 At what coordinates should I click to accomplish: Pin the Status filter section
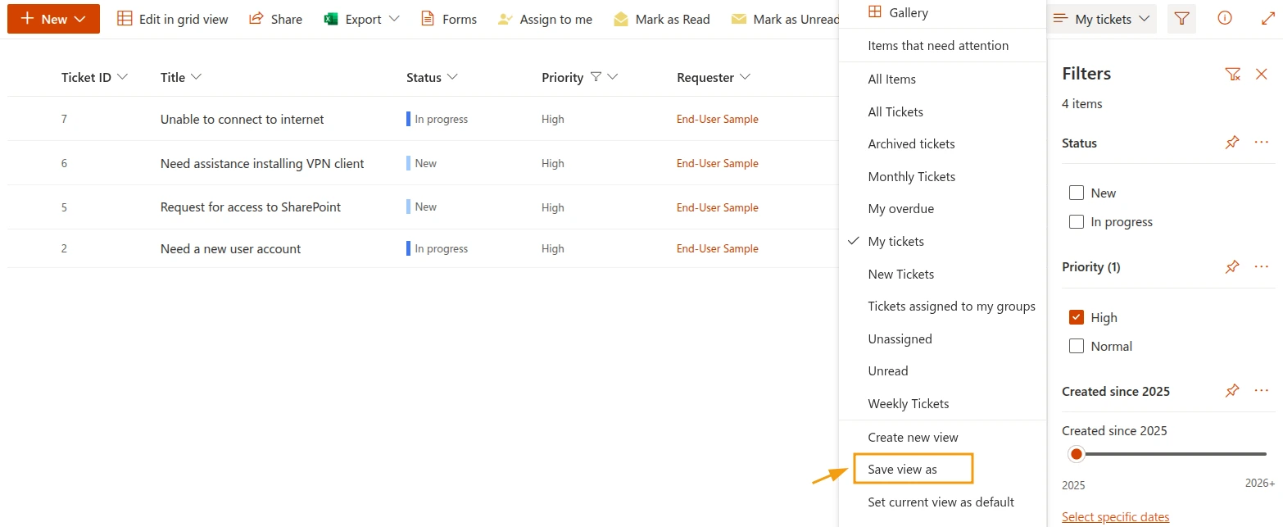1232,143
